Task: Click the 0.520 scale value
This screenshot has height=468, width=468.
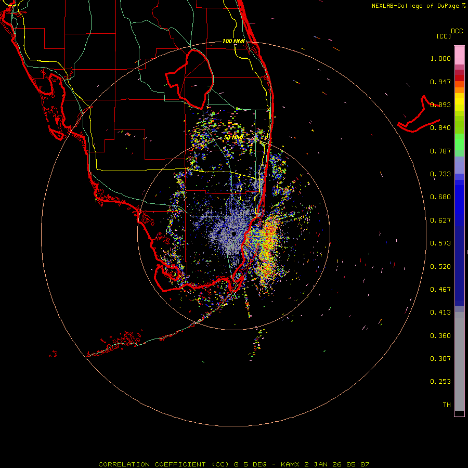Action: pyautogui.click(x=440, y=267)
